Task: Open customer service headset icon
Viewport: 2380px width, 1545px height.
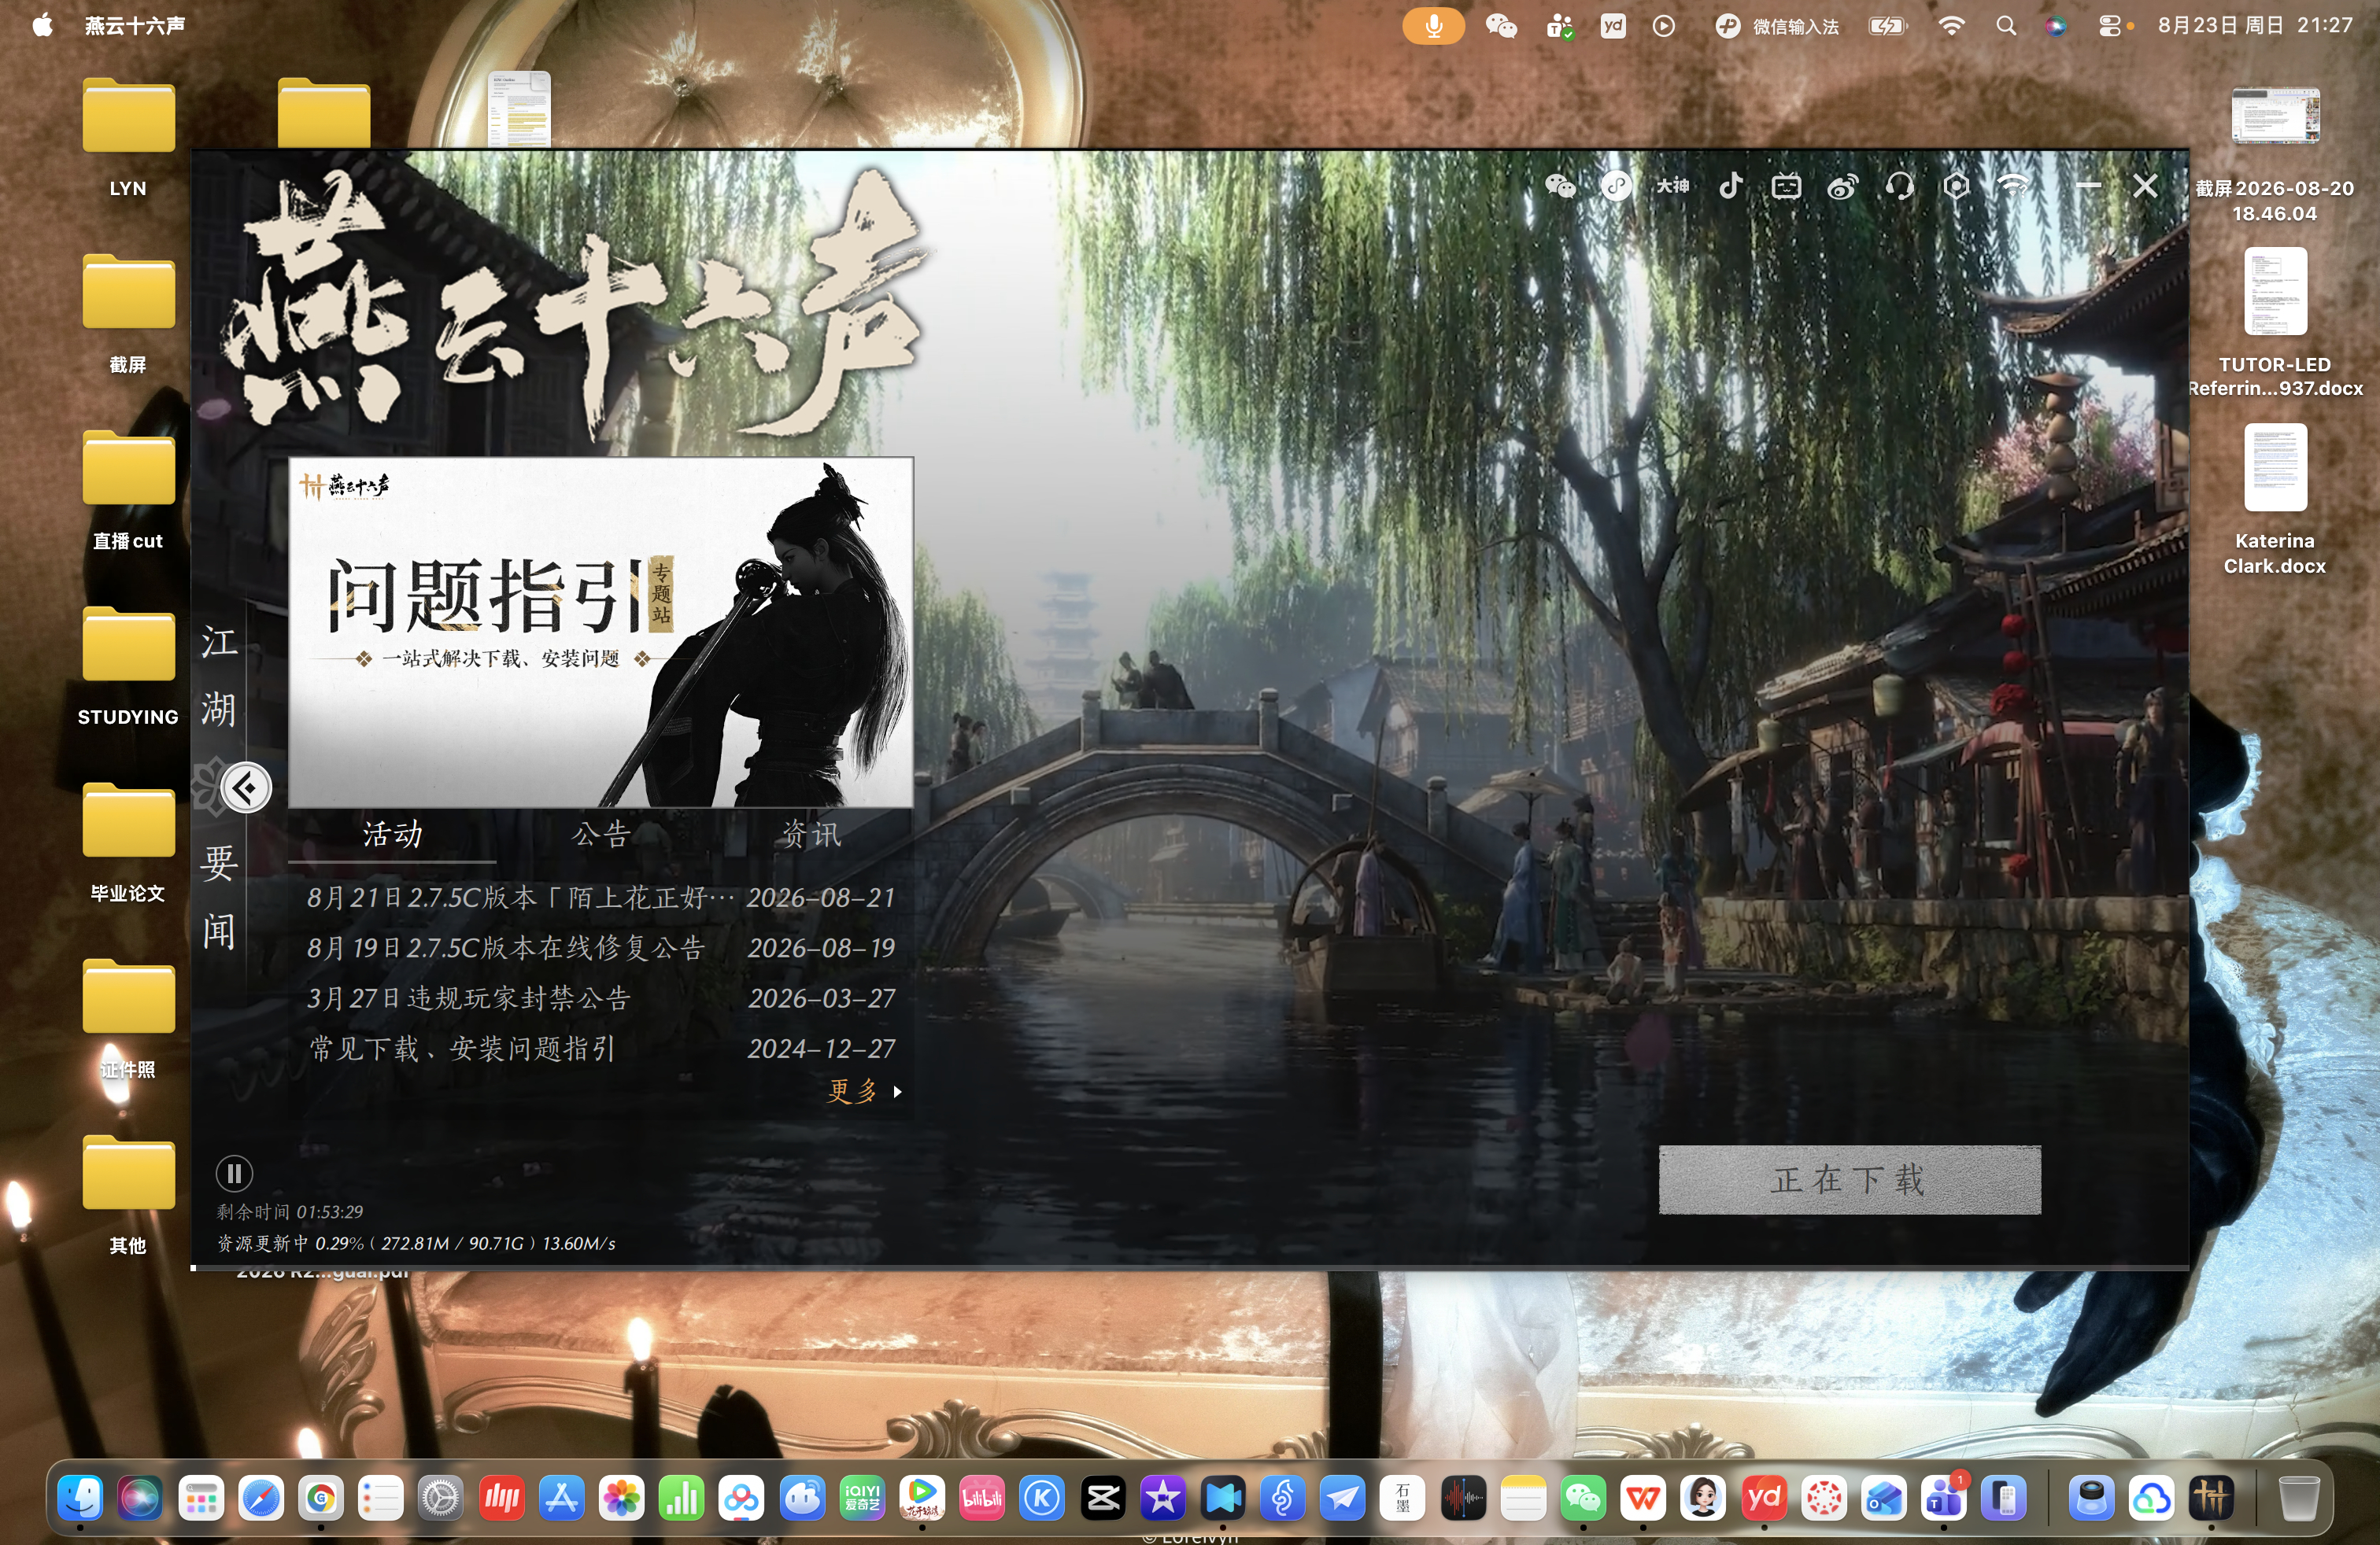Action: point(1900,186)
